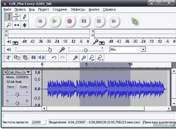Skip to end of track
The image size is (176, 129).
[x=114, y=21]
